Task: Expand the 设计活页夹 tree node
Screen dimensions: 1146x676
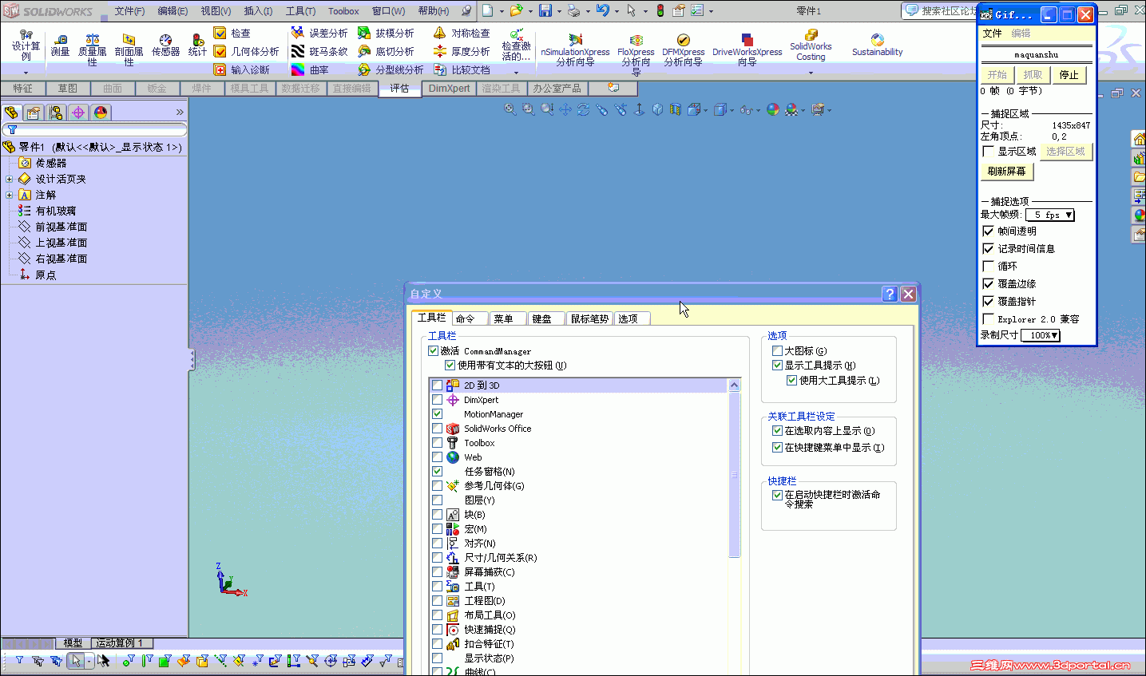Action: [x=9, y=179]
